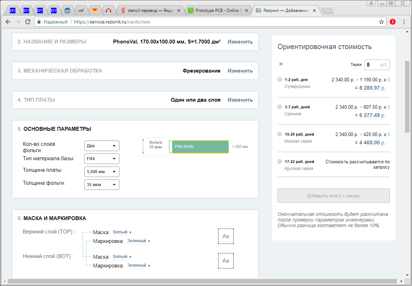Click Добавить плату к заказу button
The image size is (412, 286).
(333, 196)
